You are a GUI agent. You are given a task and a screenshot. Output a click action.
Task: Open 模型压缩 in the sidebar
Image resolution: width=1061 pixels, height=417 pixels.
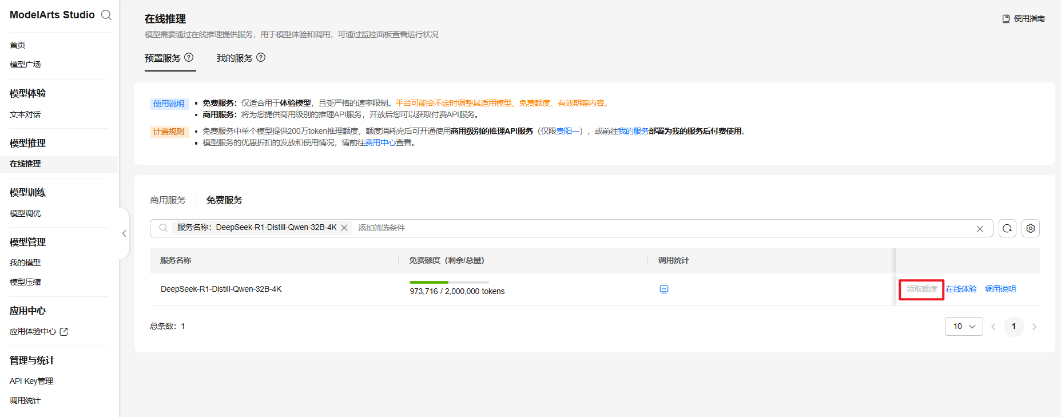(x=25, y=282)
